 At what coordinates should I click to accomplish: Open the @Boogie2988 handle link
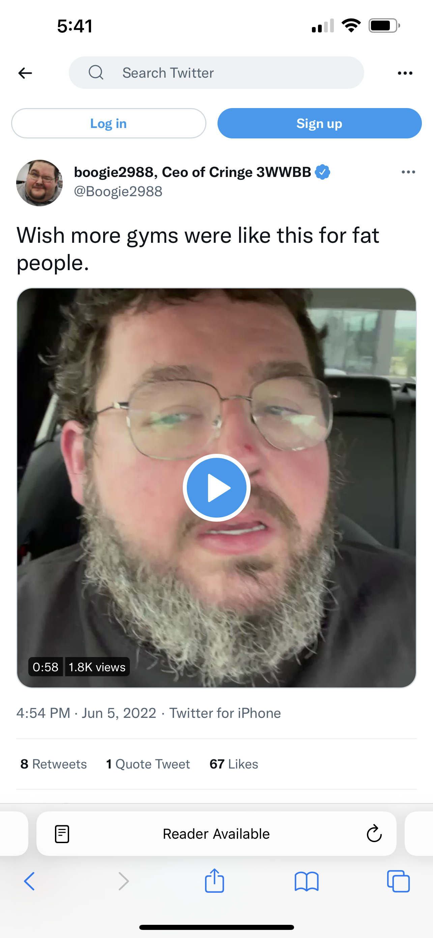(118, 191)
